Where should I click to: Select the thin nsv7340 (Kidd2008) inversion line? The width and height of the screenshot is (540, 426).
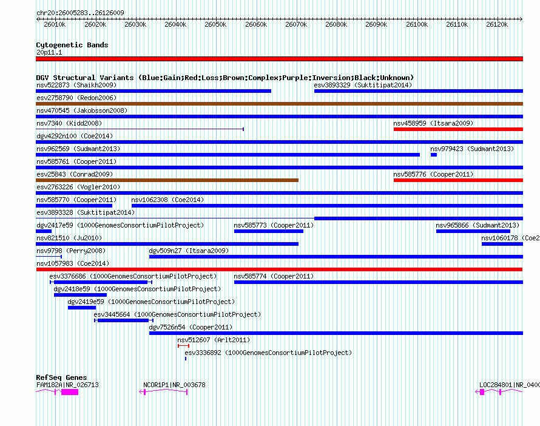click(140, 129)
